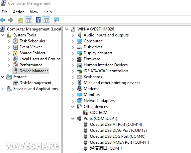
Task: Select the WIN-AKVD2FHMD26 computer root node
Action: 96,29
